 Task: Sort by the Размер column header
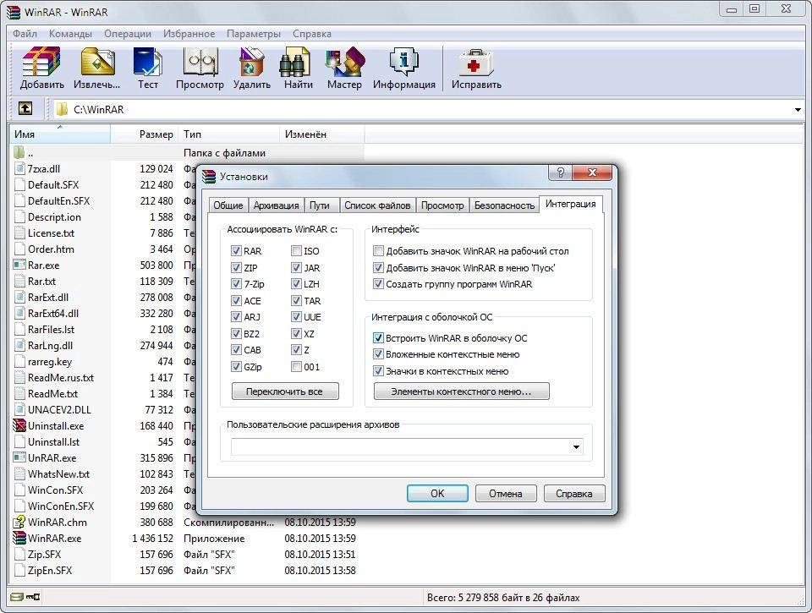144,134
